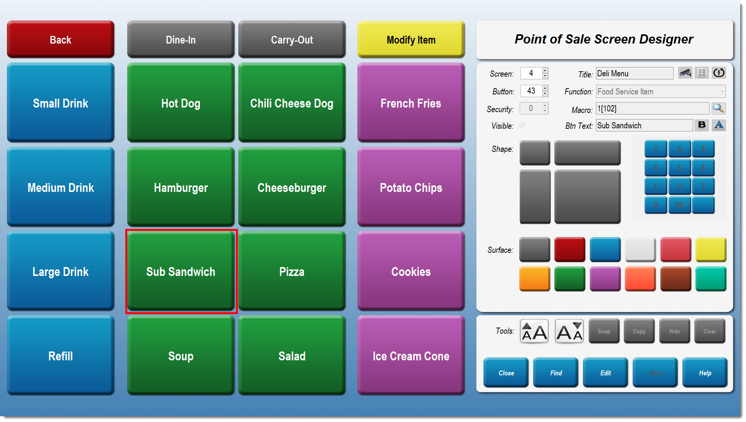The height and width of the screenshot is (422, 746).
Task: Click the Find button in bottom toolbar
Action: pyautogui.click(x=556, y=372)
